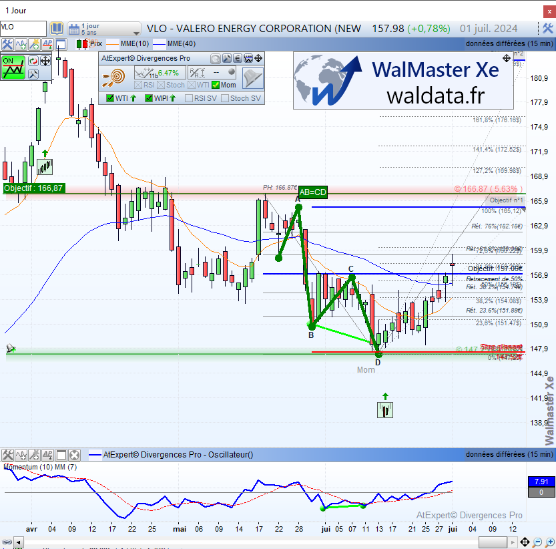Open chart settings tools icon in price toolbar

click(7, 44)
